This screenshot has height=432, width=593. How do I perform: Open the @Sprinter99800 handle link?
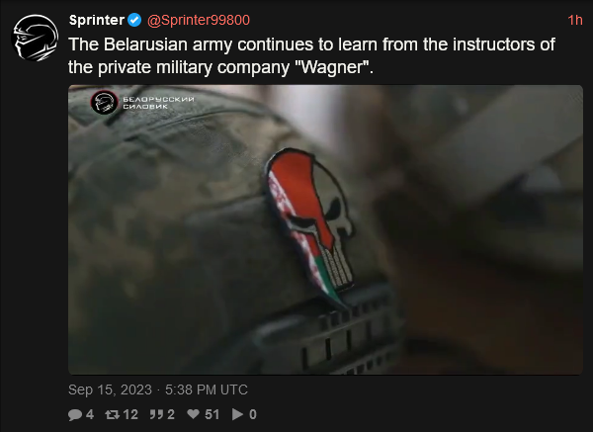[x=199, y=20]
